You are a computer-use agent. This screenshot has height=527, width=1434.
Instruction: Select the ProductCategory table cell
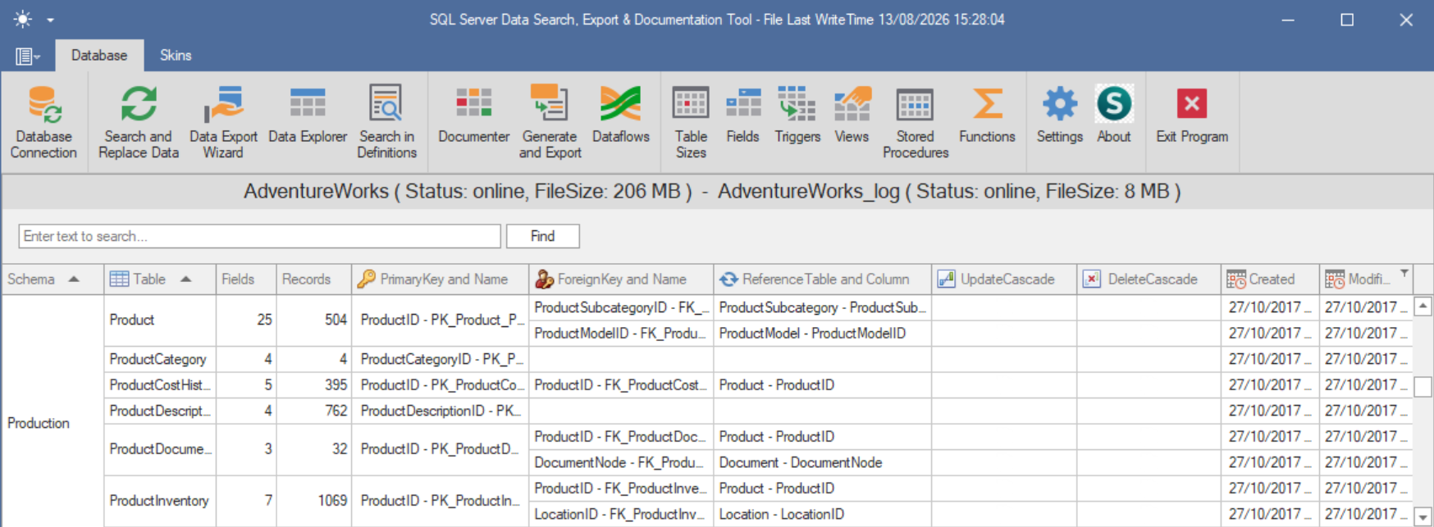[x=160, y=359]
